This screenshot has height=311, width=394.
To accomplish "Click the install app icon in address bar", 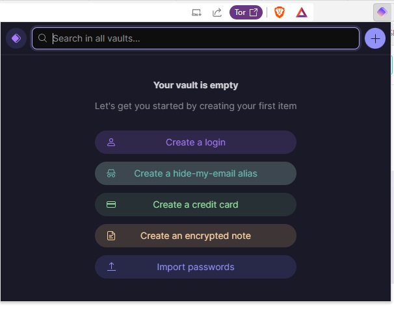I will click(196, 12).
